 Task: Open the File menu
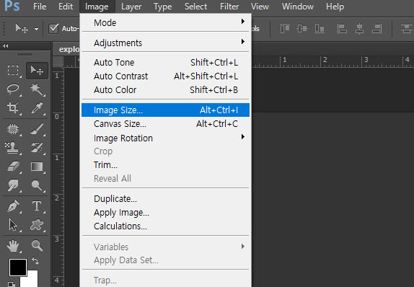tap(40, 6)
